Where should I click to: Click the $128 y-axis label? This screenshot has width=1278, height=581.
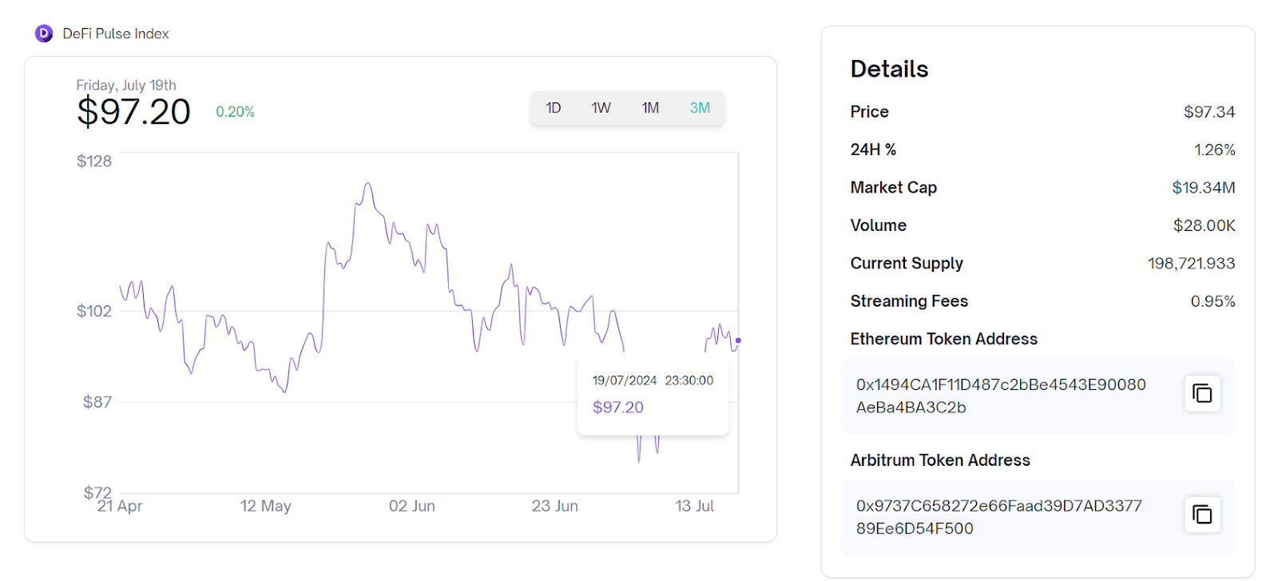pos(94,161)
